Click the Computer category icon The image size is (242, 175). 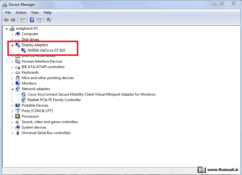coord(18,34)
